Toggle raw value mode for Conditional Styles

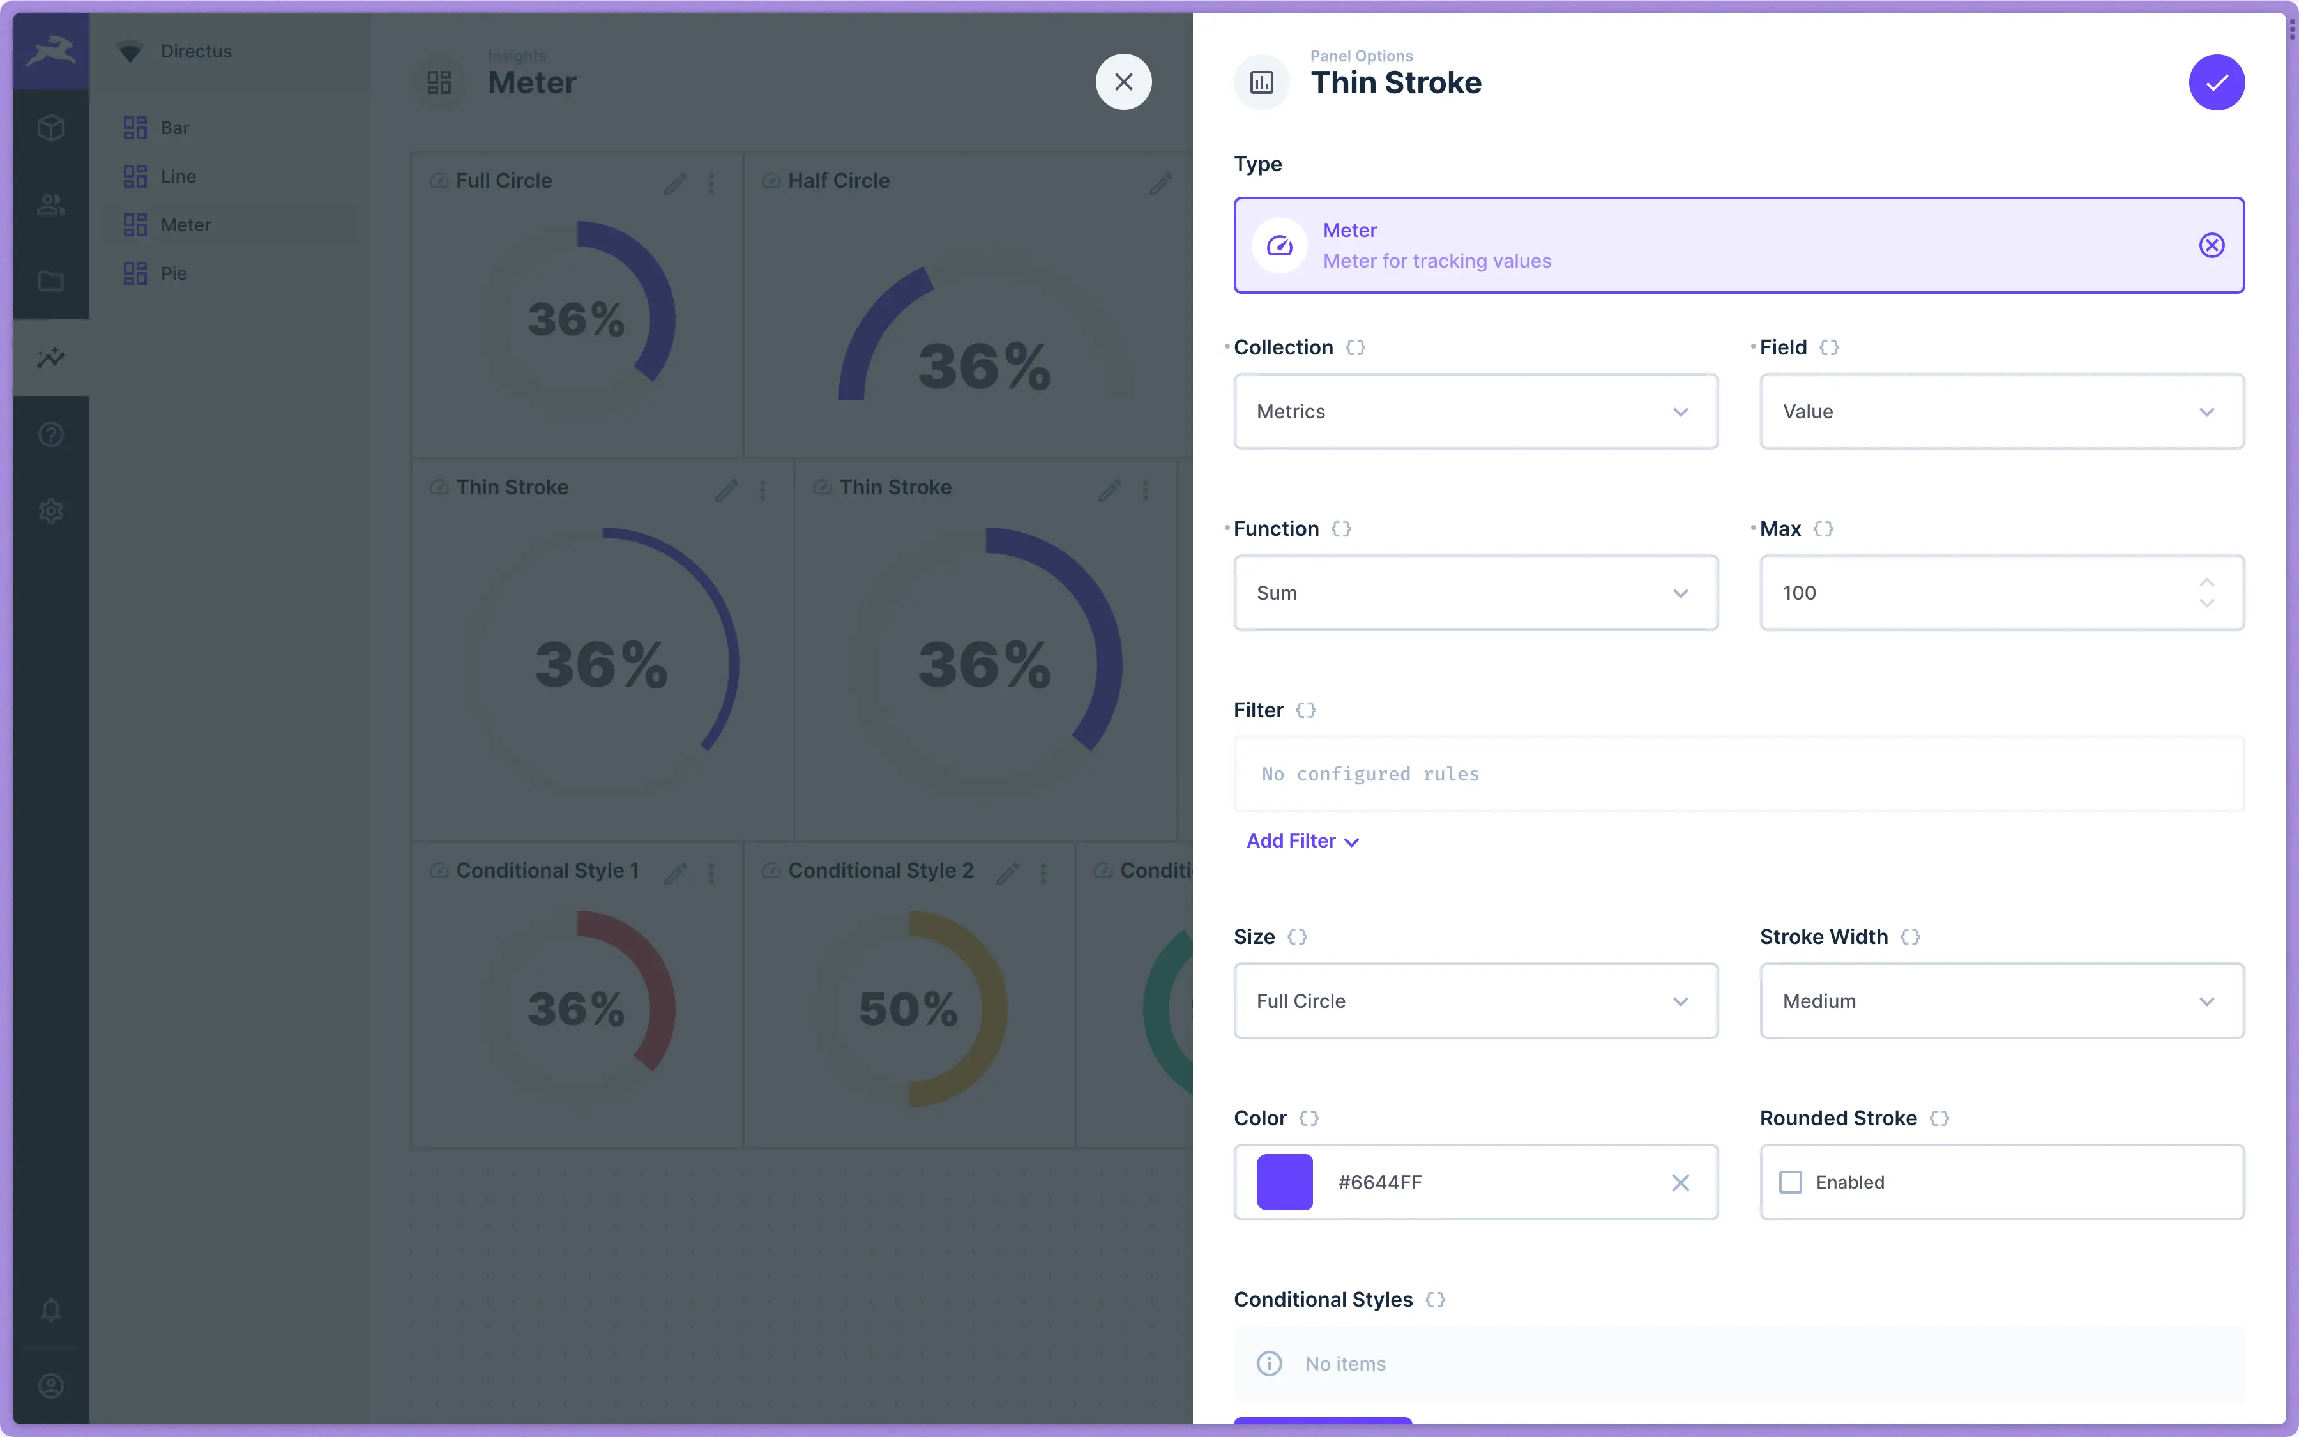pos(1434,1299)
